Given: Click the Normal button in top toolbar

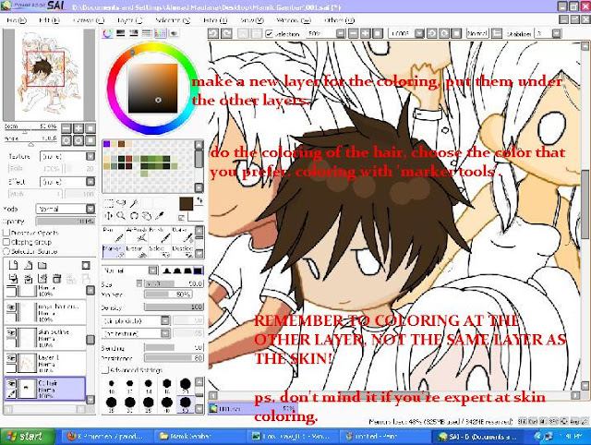Looking at the screenshot, I should [477, 33].
